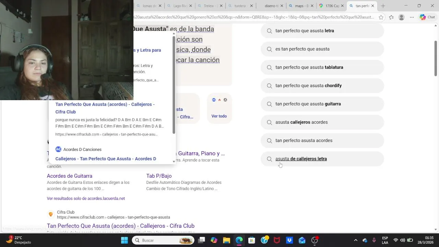Search 'tan perfecto que asusta tablatura' suggestion
Screen dimensions: 439x247
coord(322,67)
